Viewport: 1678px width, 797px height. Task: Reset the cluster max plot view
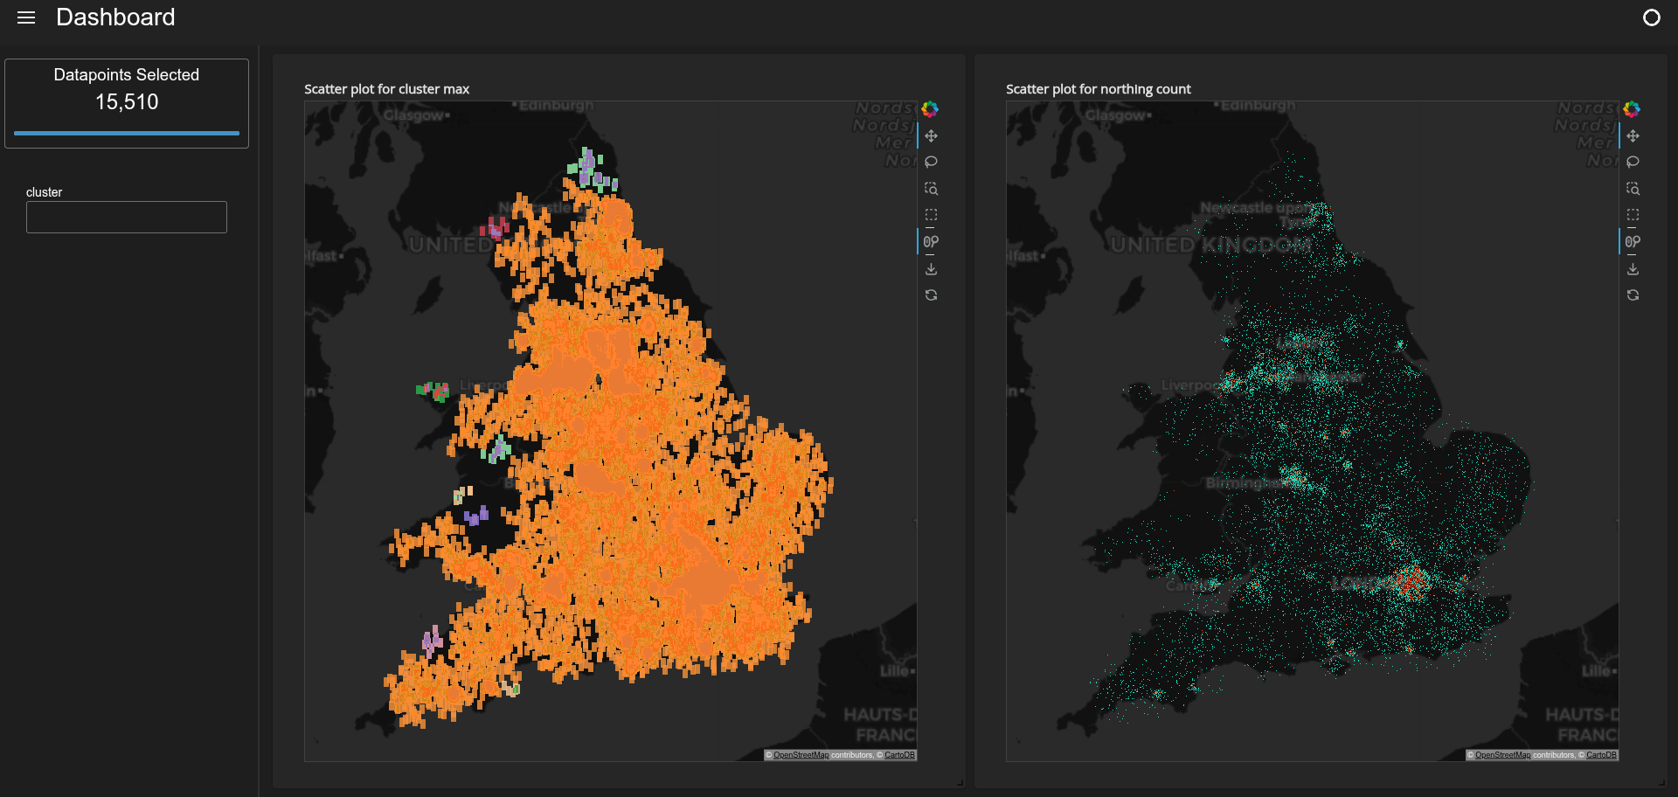click(931, 295)
